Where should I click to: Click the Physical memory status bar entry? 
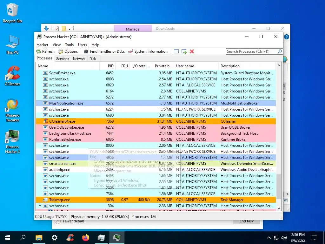coord(100,217)
